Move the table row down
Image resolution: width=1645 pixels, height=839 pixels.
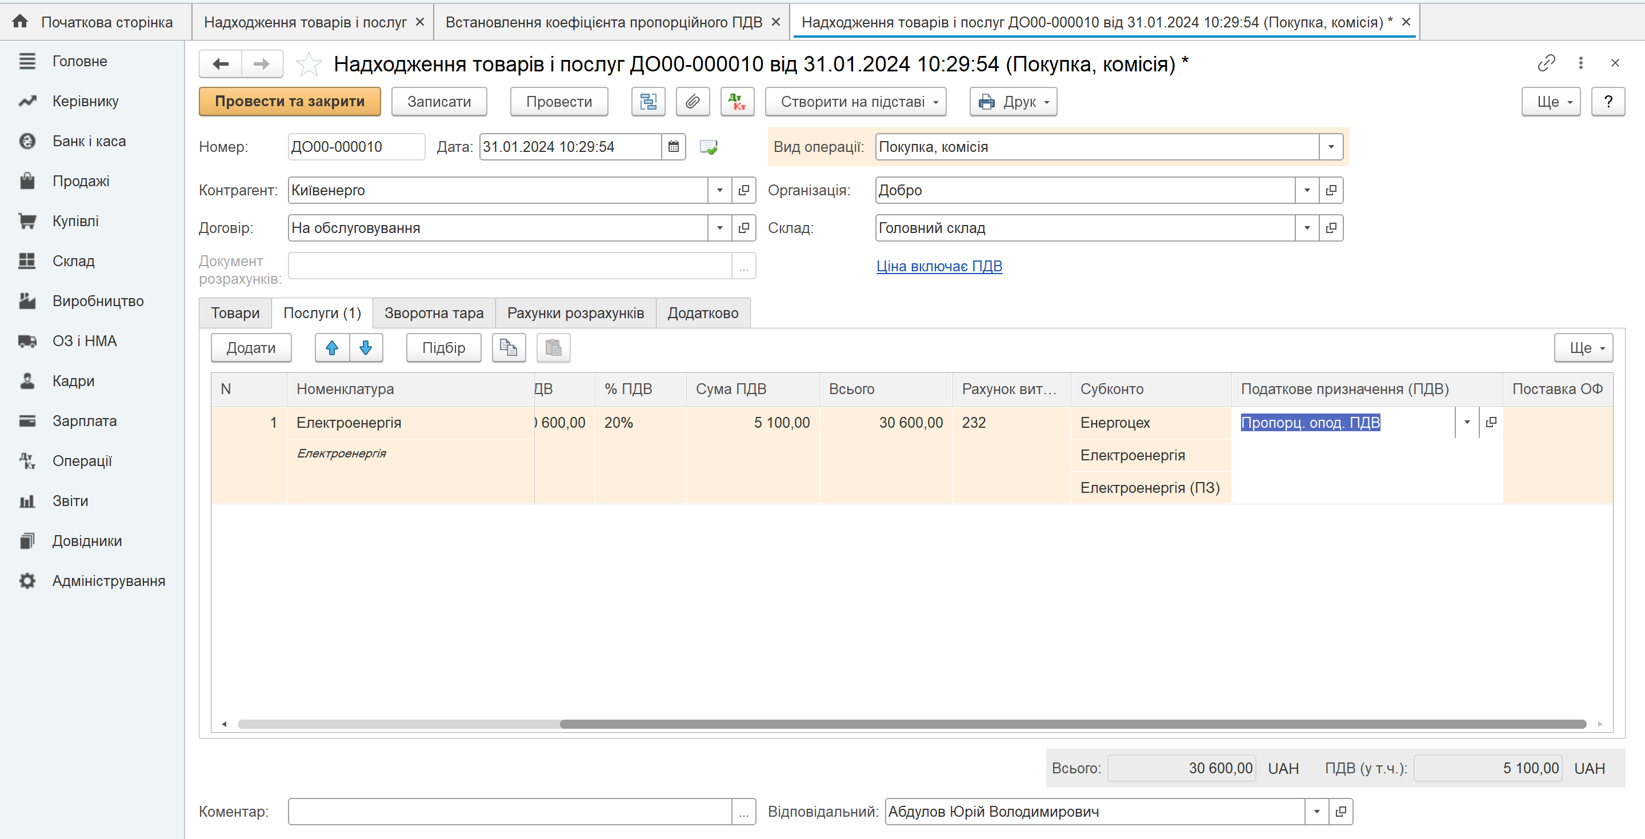(366, 348)
